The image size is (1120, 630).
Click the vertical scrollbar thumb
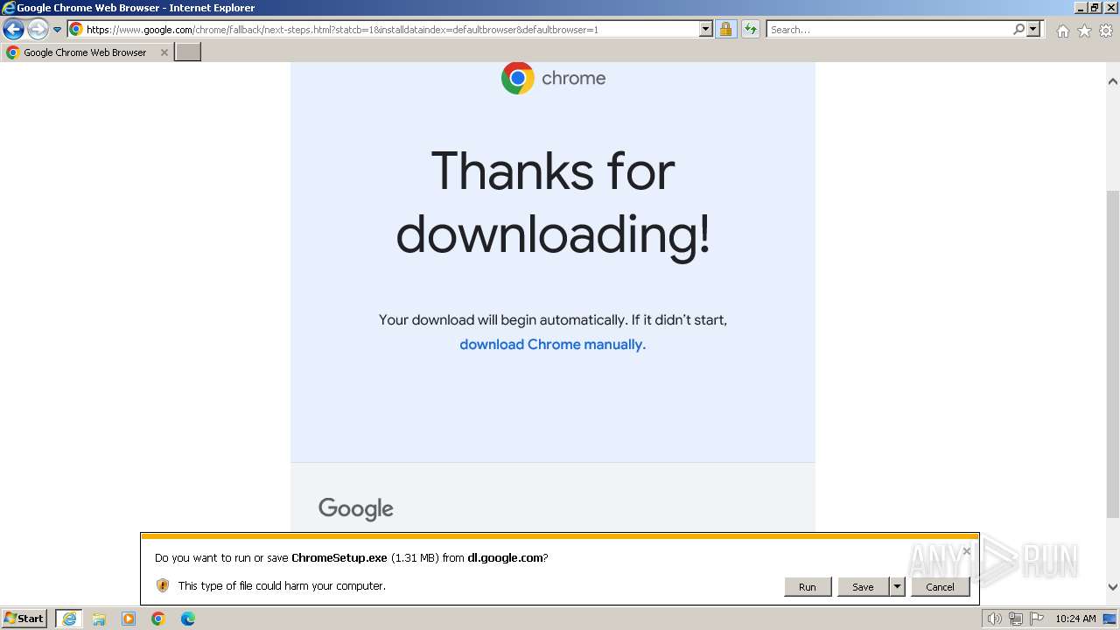[x=1113, y=353]
